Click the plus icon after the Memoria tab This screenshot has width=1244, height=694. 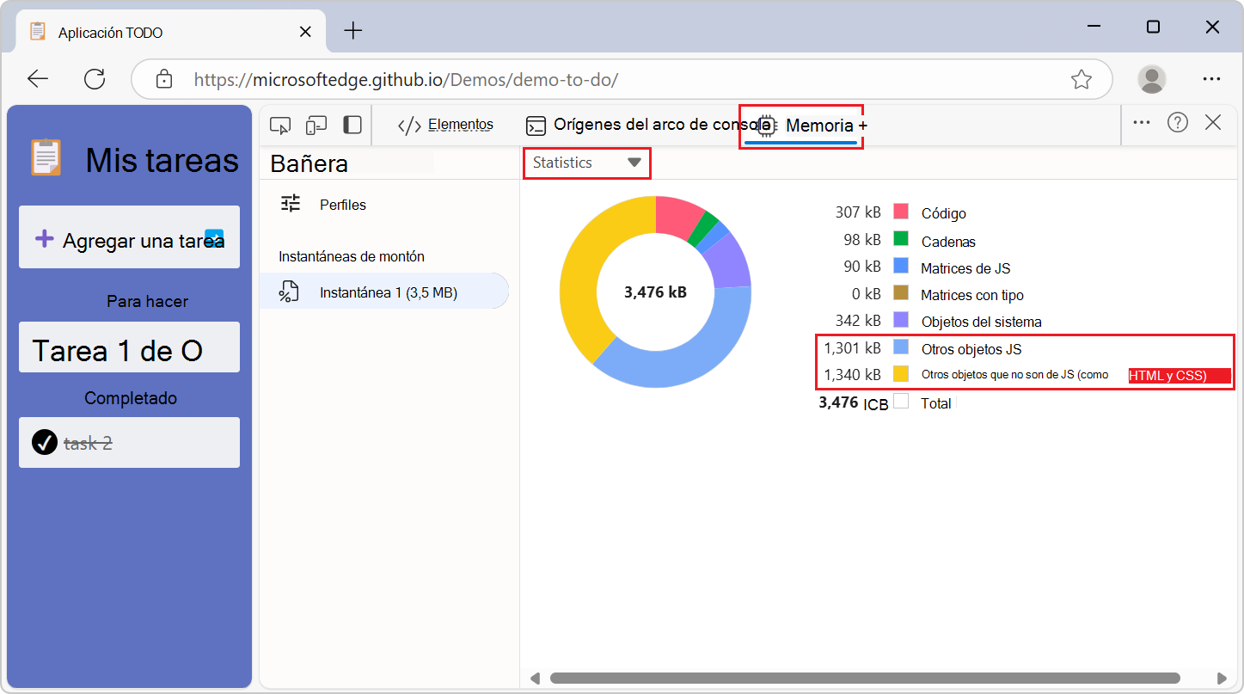[862, 126]
